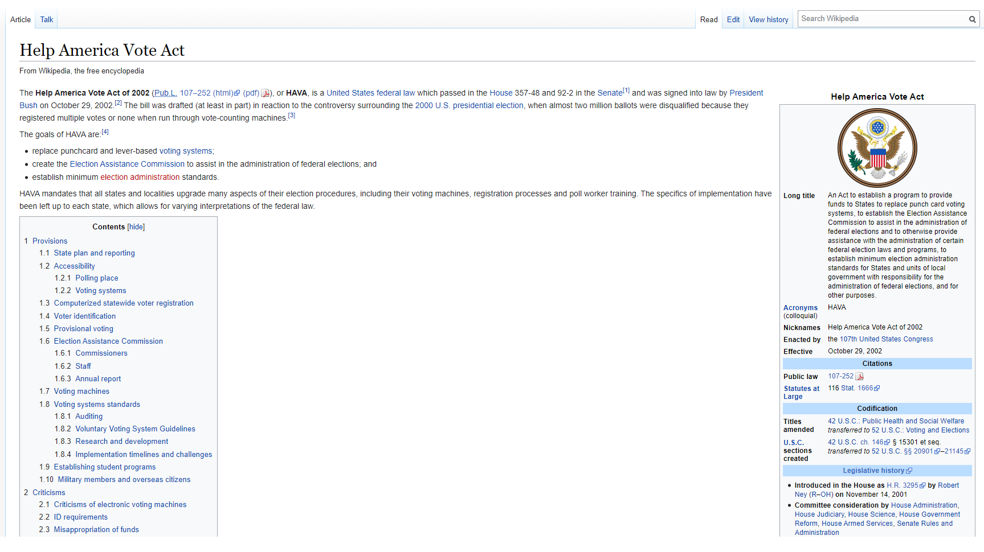Click the search magnifier icon

click(x=972, y=19)
